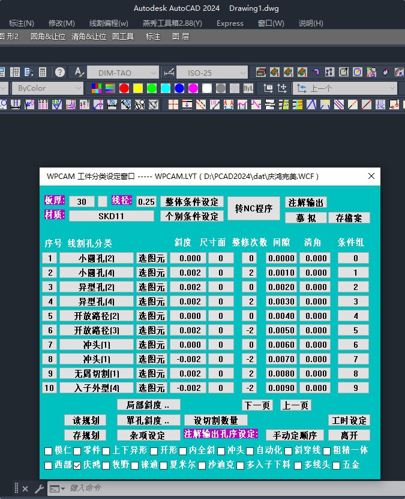Pick the red color swatch
Viewport: 405px width, 499px height.
coord(124,88)
